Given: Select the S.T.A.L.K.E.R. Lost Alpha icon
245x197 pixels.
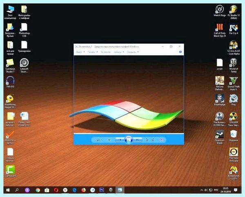Looking at the screenshot, I should [234, 48].
